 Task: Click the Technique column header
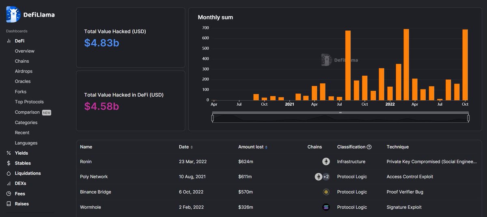pyautogui.click(x=398, y=147)
